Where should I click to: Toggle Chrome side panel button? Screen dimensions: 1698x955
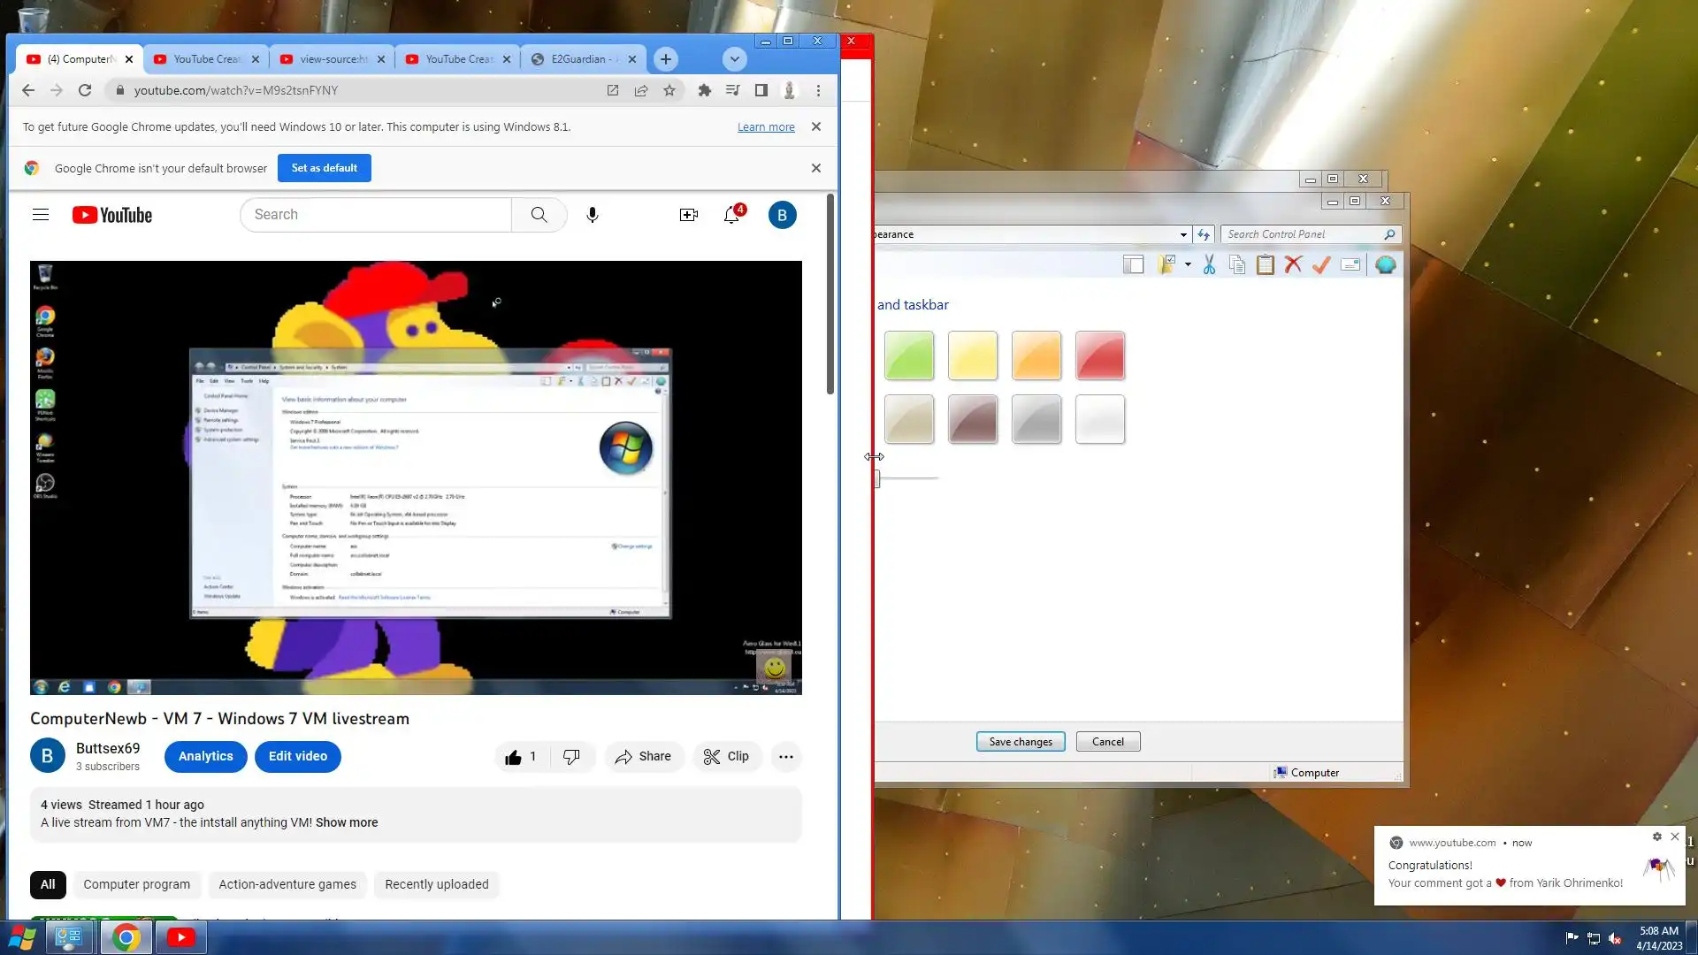click(x=761, y=90)
